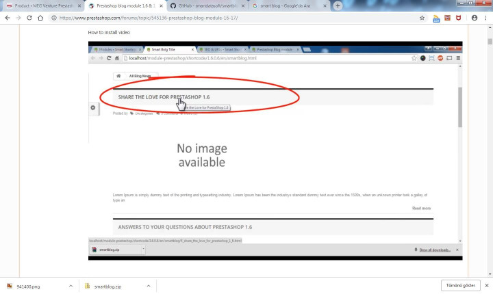Close the 'smart blog - Google'da Ara' tab
This screenshot has height=294, width=493.
[325, 5]
